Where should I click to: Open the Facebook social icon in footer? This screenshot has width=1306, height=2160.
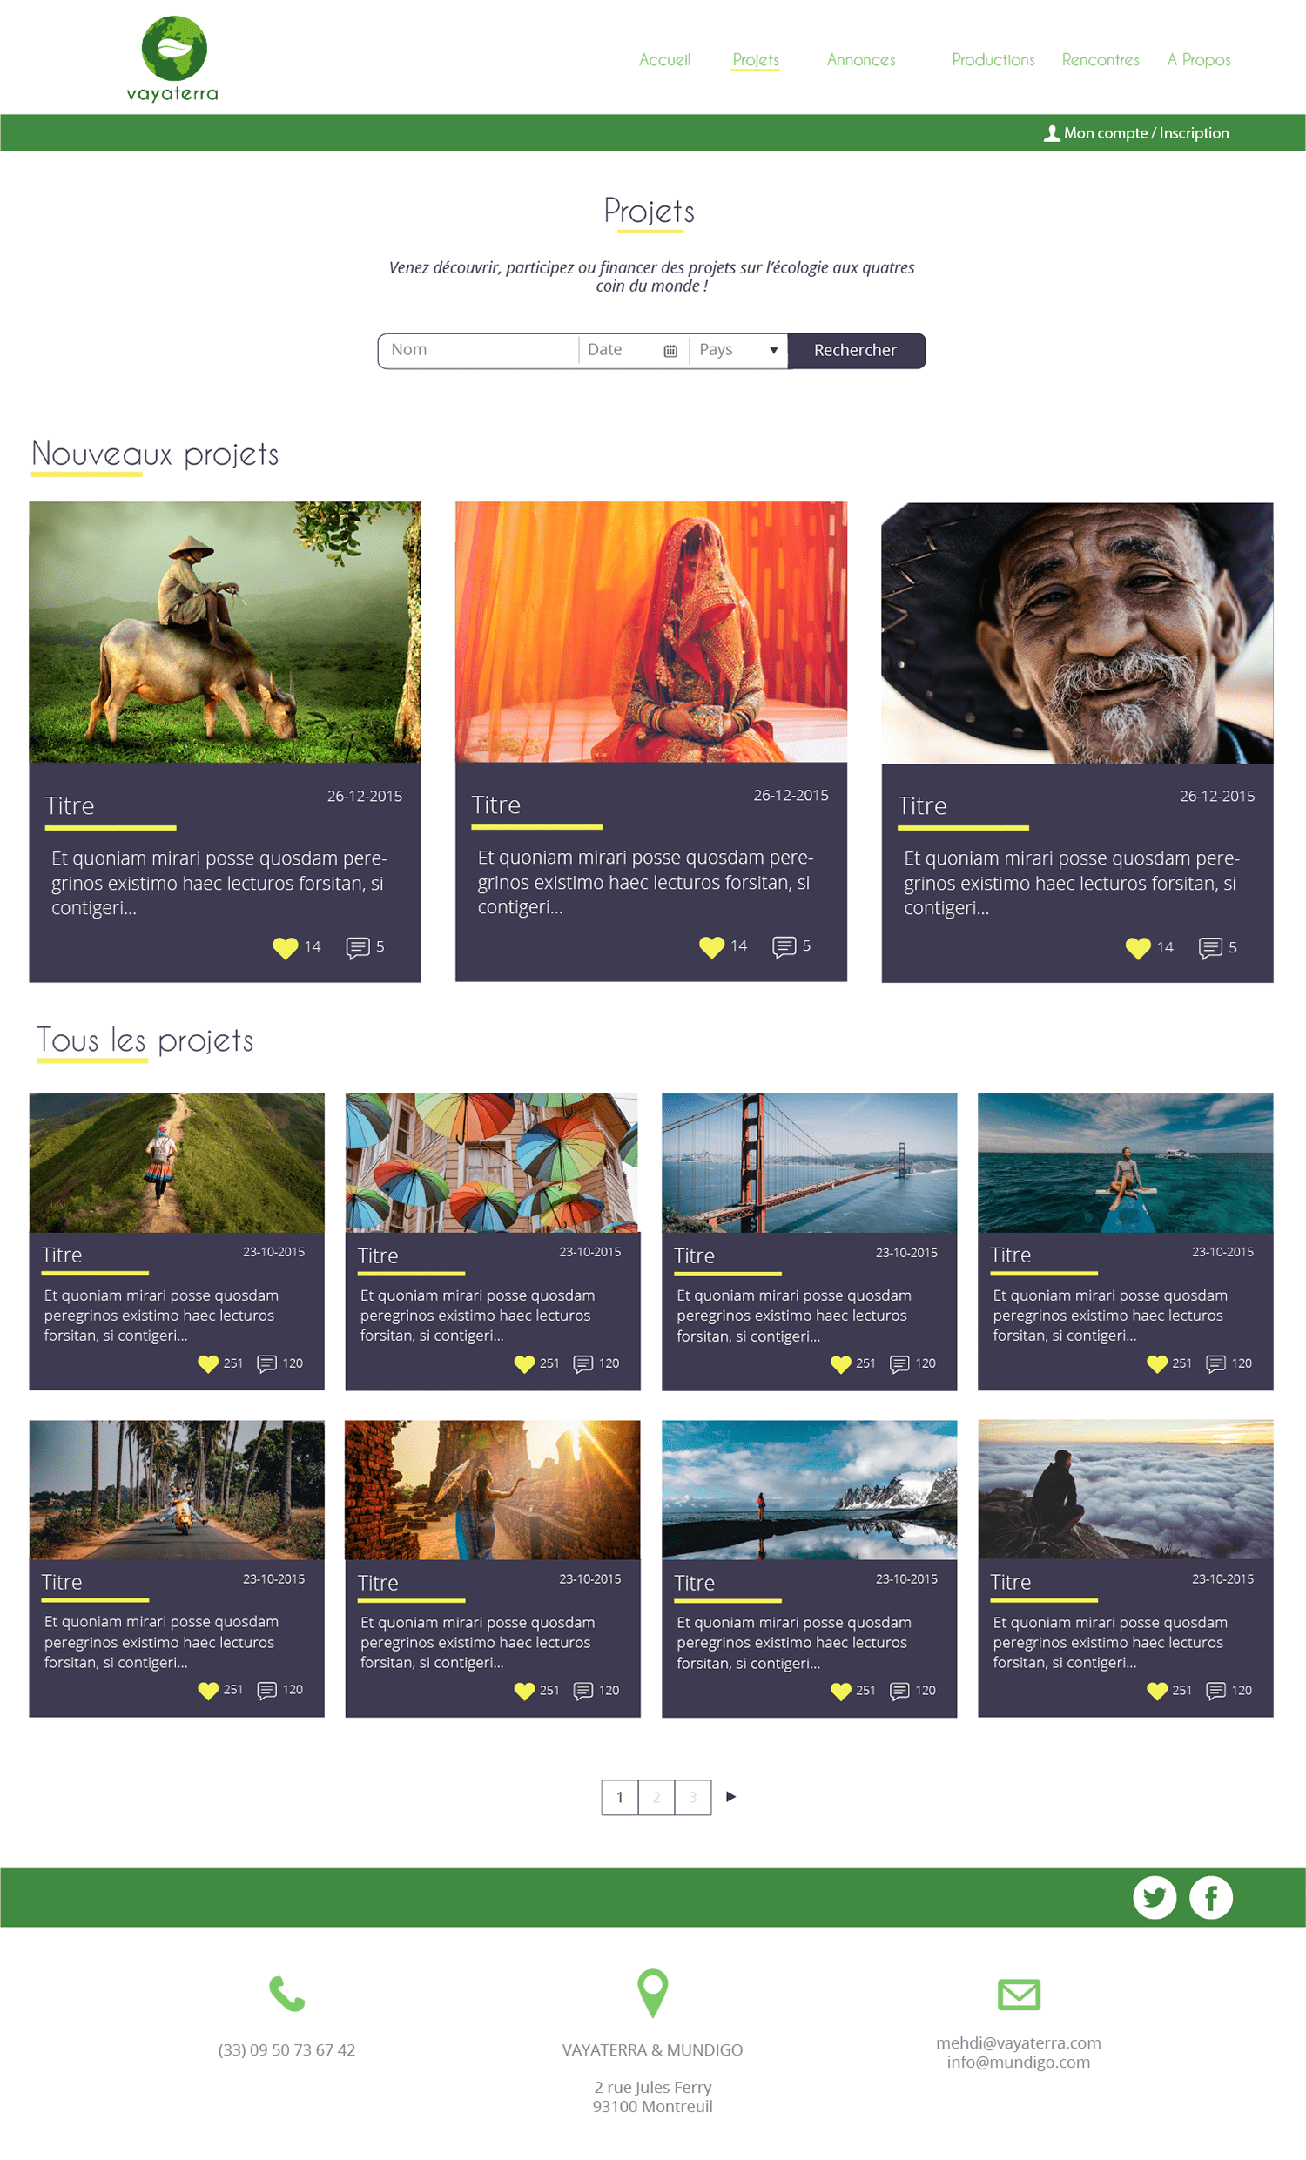(x=1210, y=1897)
